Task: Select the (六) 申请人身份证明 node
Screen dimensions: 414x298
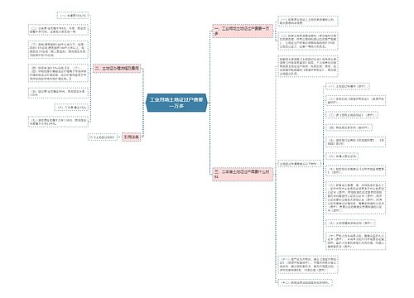Action: coord(342,156)
